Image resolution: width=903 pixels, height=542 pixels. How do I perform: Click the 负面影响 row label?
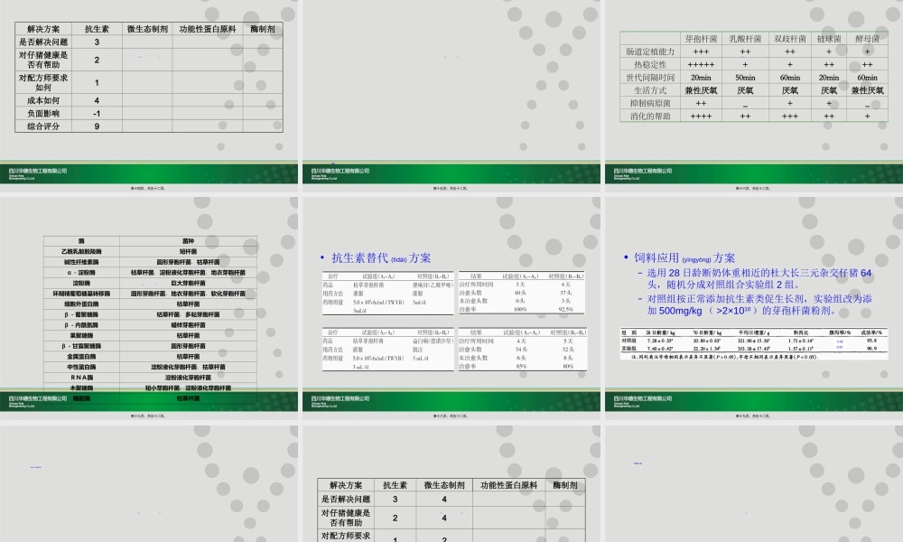pyautogui.click(x=43, y=115)
